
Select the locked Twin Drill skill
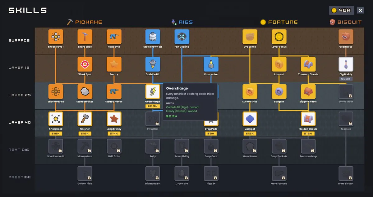coord(153,119)
